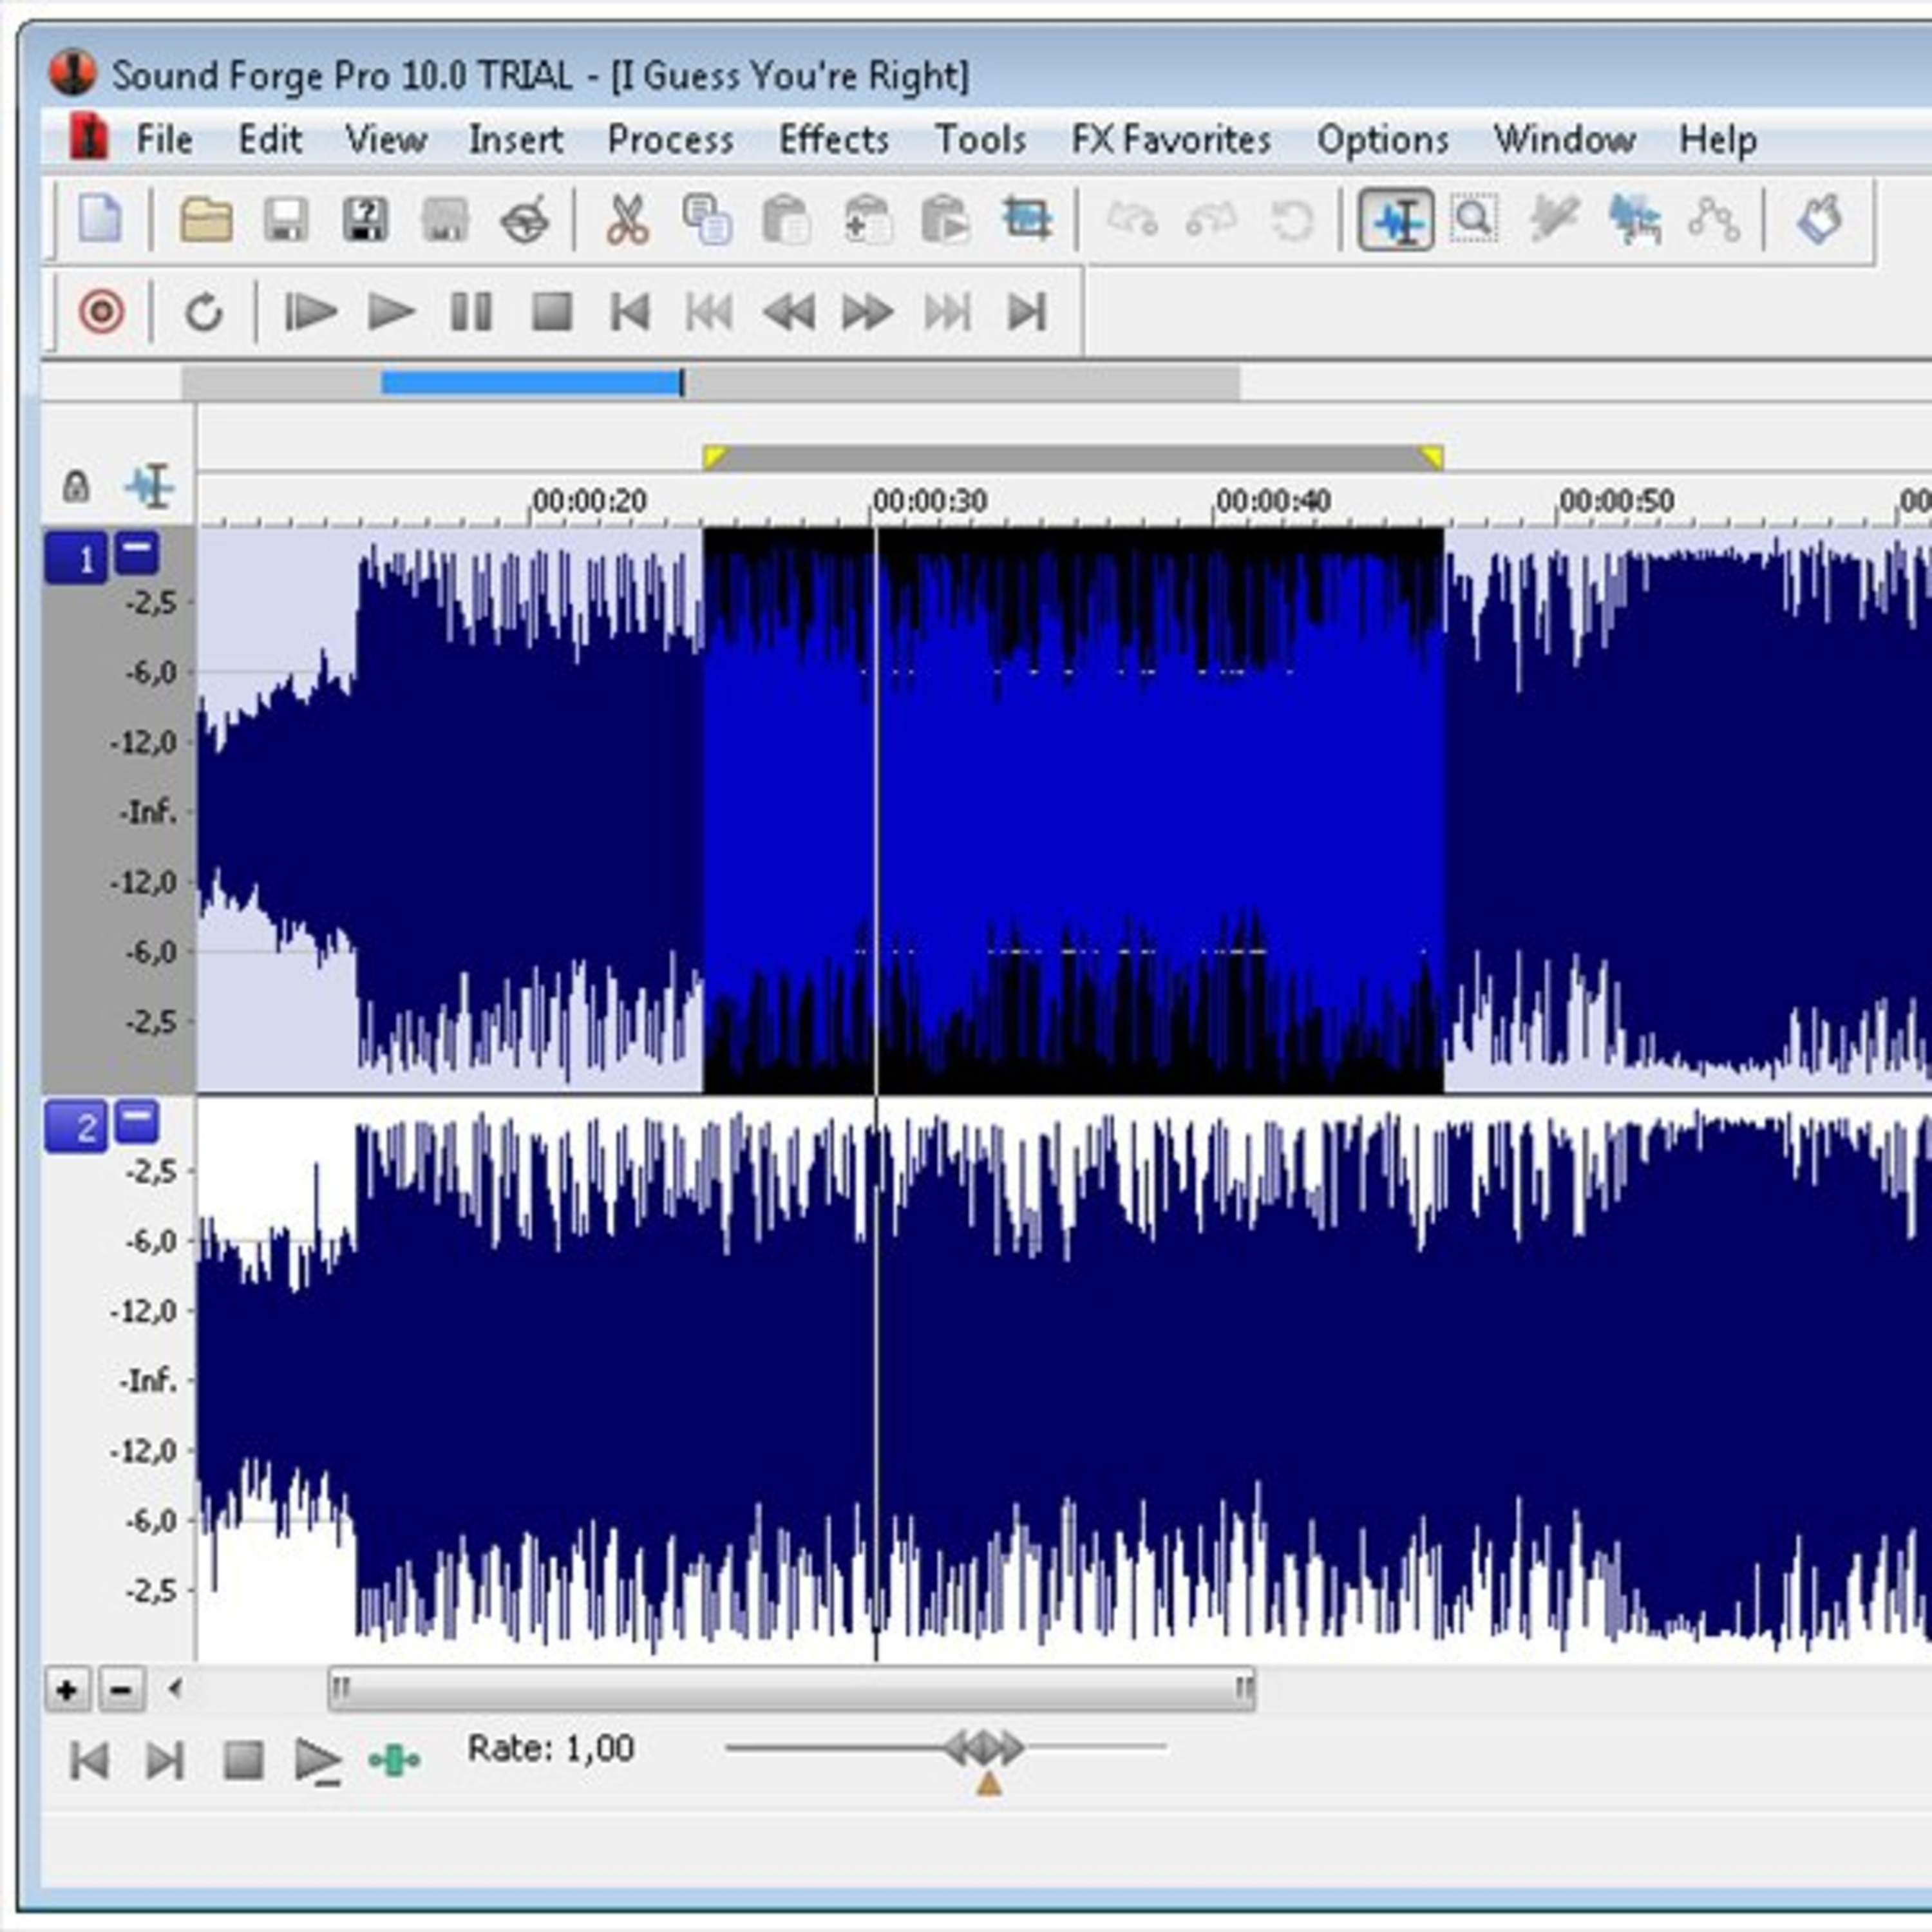Screen dimensions: 1932x1932
Task: Click the green scrub control icon
Action: click(394, 1760)
